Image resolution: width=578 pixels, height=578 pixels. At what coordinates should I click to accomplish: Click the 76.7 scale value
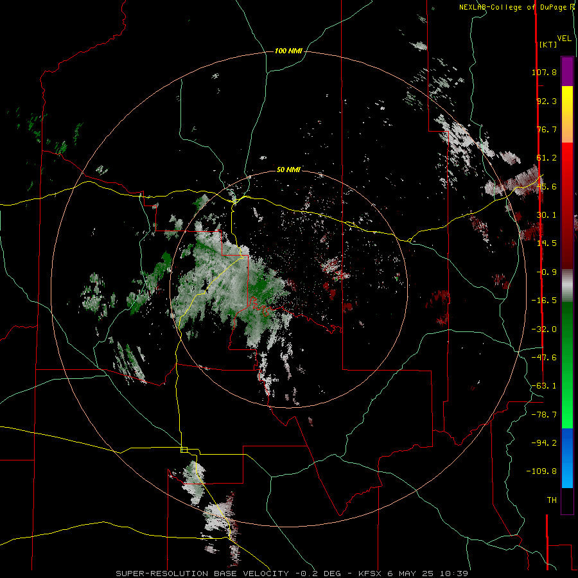pyautogui.click(x=547, y=129)
